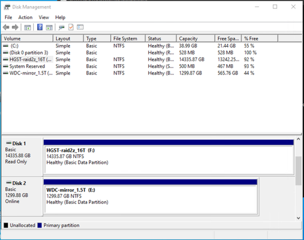Click the checkmark properties toolbar icon
Image resolution: width=304 pixels, height=240 pixels.
[71, 27]
